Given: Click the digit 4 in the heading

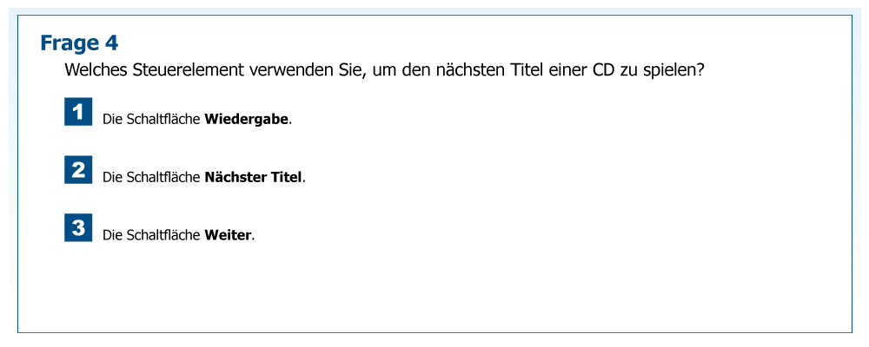Looking at the screenshot, I should coord(112,43).
